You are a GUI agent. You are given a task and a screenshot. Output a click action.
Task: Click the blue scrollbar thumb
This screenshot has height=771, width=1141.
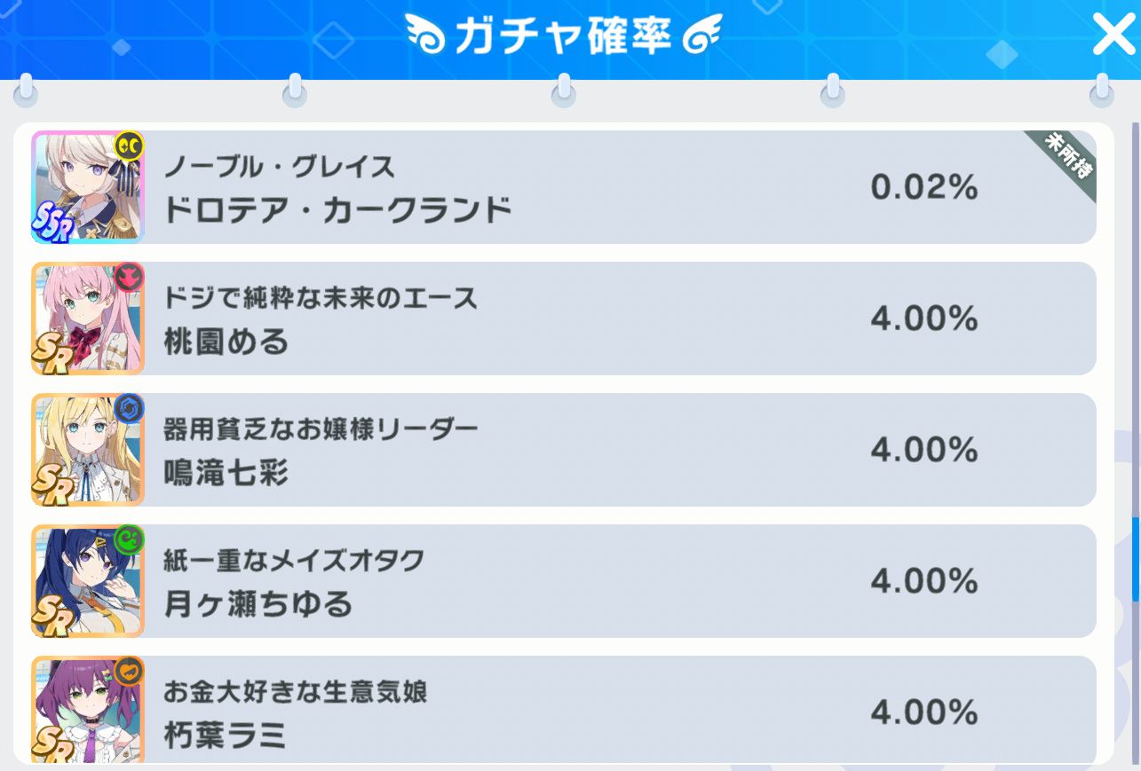point(1136,560)
